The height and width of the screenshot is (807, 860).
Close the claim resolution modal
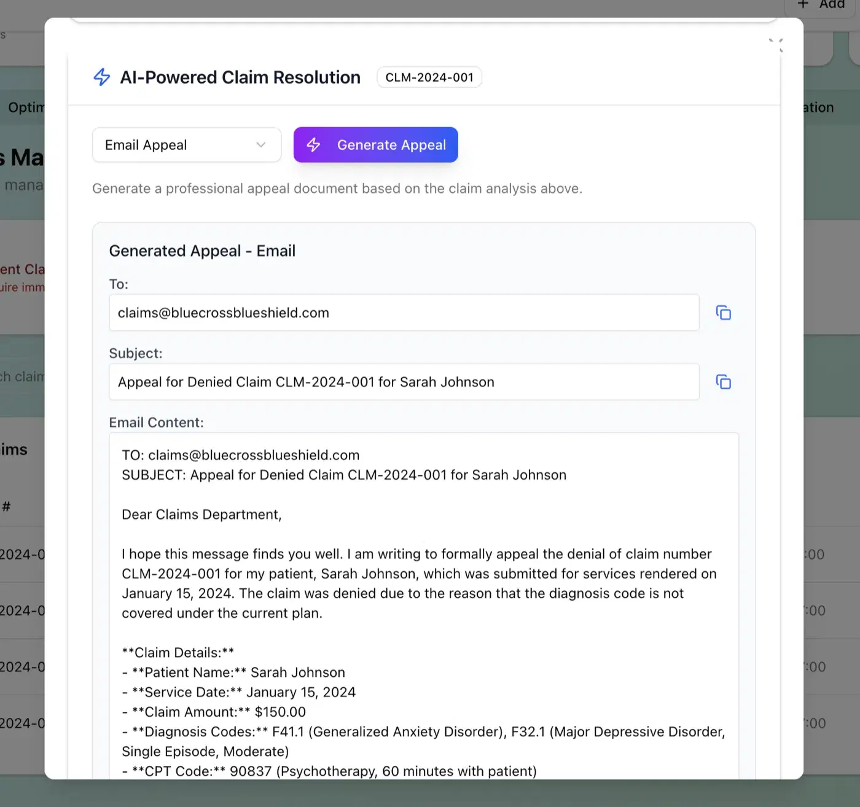click(x=776, y=44)
